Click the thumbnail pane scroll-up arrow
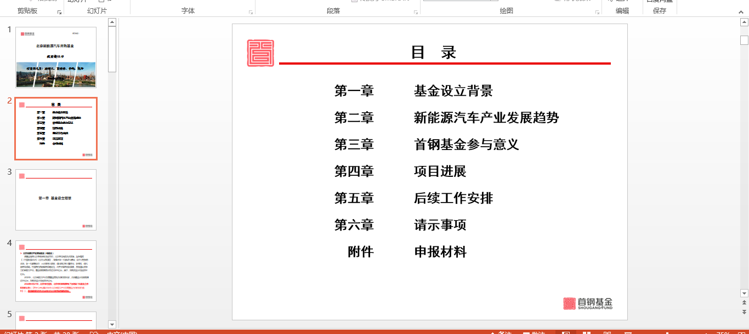Viewport: 749px width, 334px height. (112, 22)
